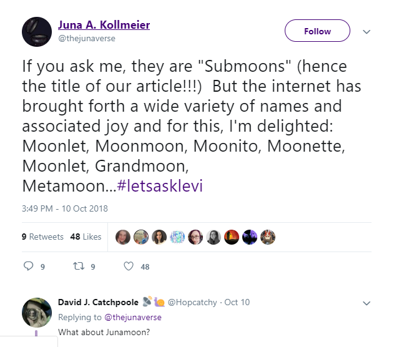Click the @thejunaverse handle under the author name
The image size is (394, 347).
pos(87,39)
